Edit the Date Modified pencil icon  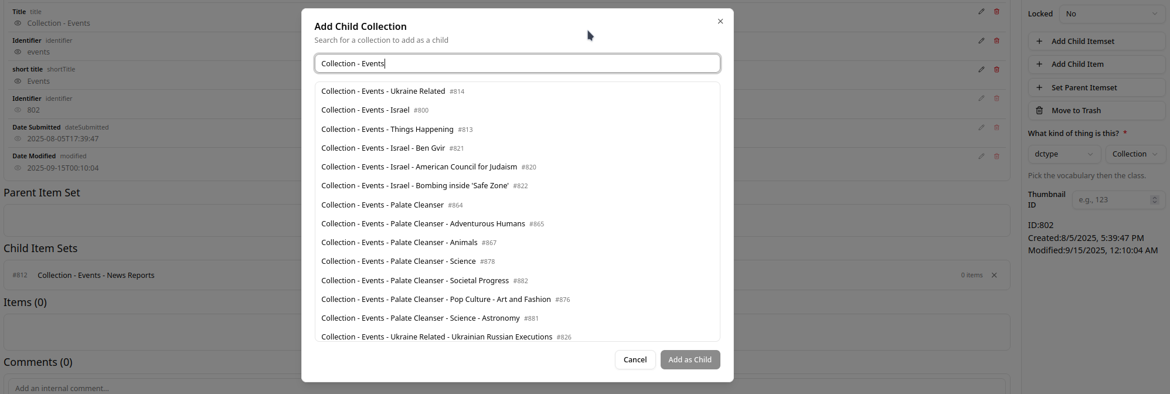coord(981,156)
